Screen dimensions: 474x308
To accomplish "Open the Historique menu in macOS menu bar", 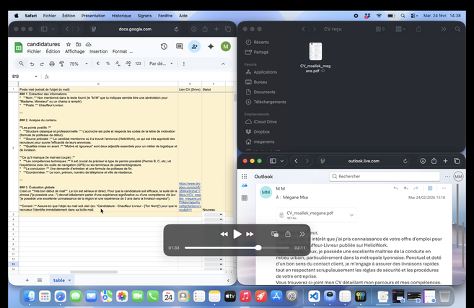I will pyautogui.click(x=121, y=15).
